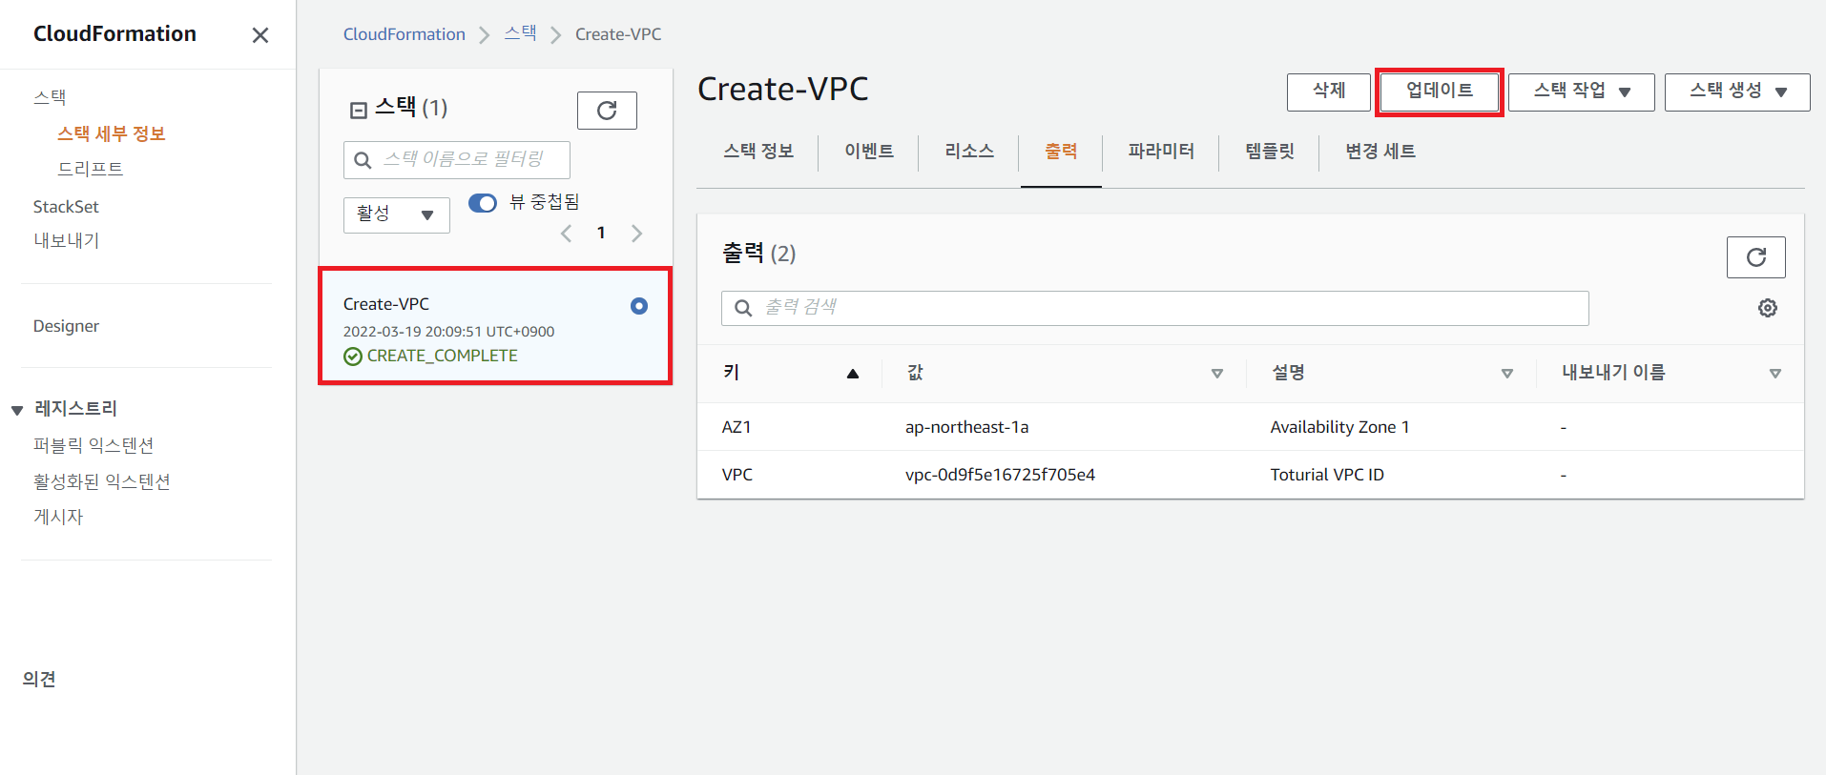This screenshot has height=775, width=1826.
Task: Focus the stack name filter field
Action: point(457,159)
